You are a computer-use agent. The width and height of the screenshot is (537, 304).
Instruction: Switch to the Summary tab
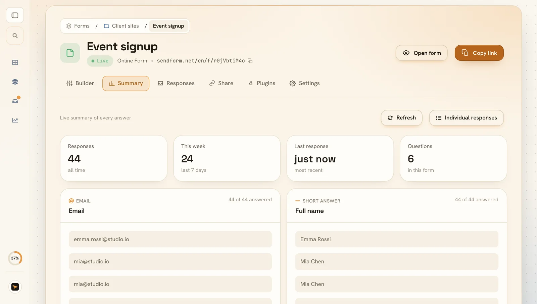[126, 83]
